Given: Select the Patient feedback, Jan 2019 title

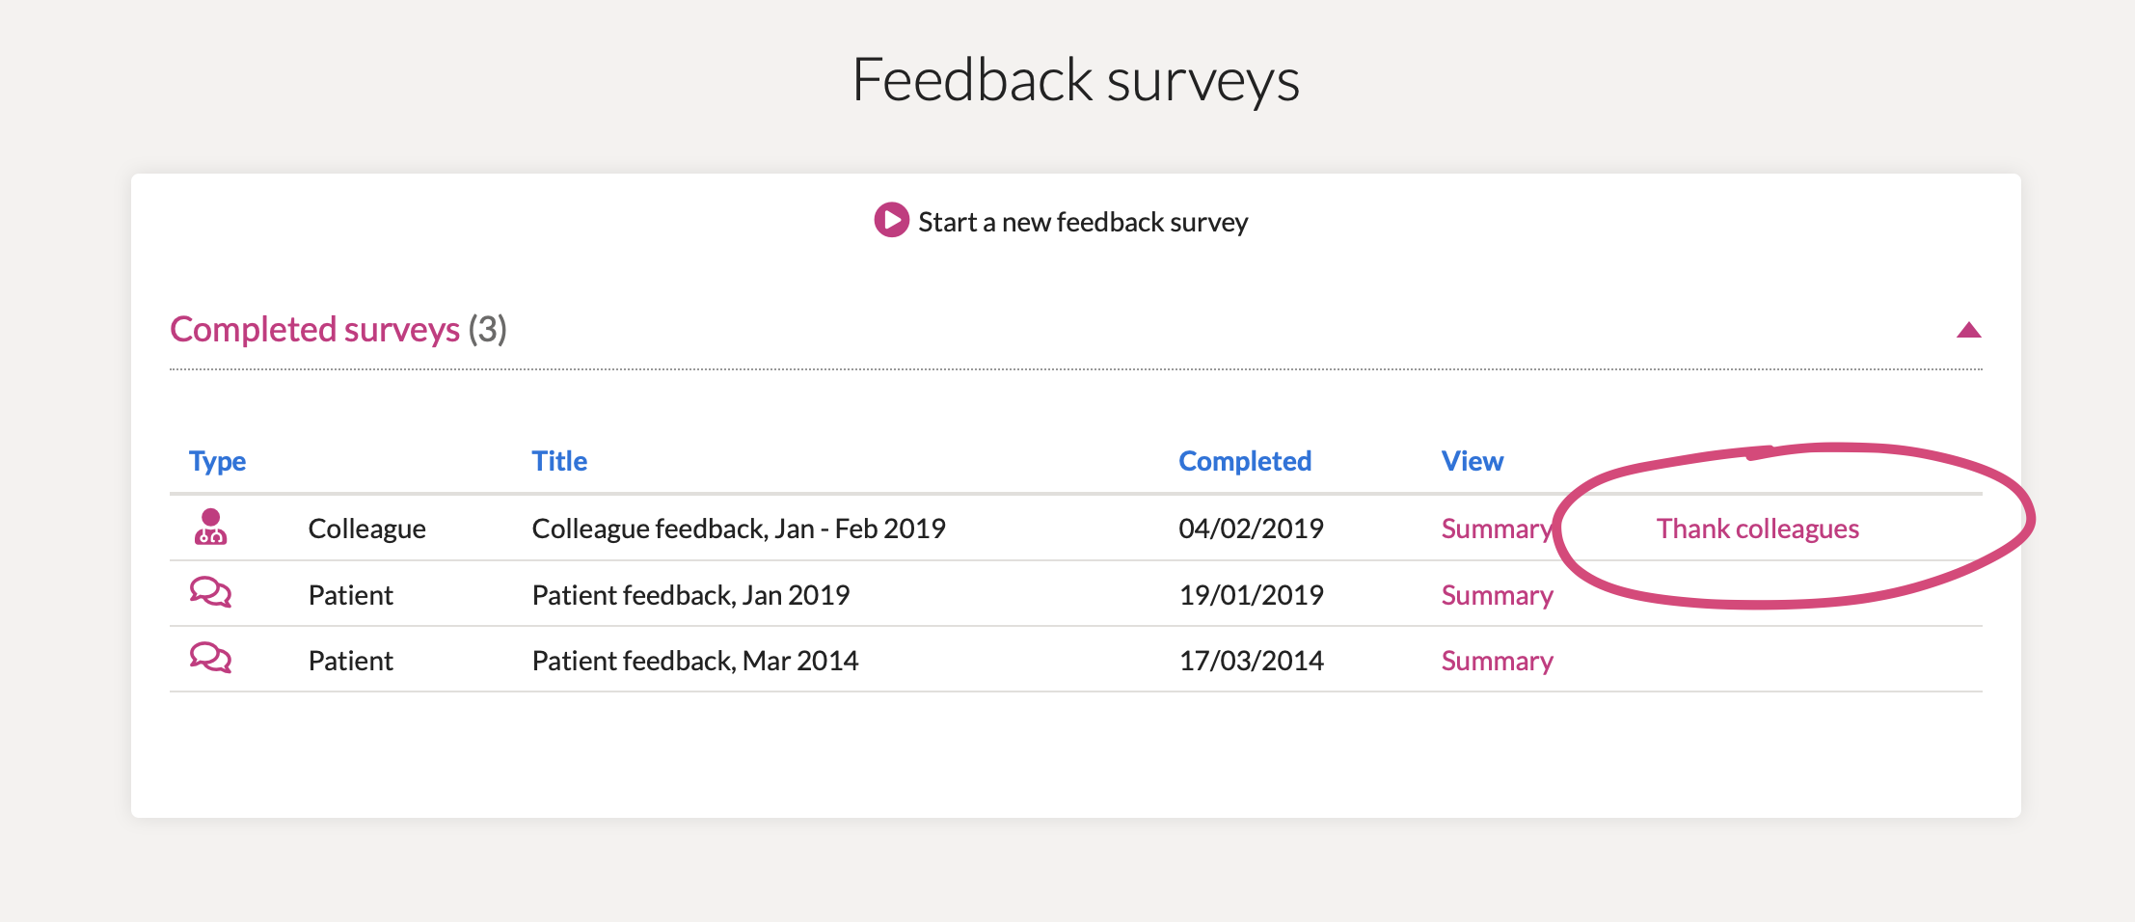Looking at the screenshot, I should point(690,595).
